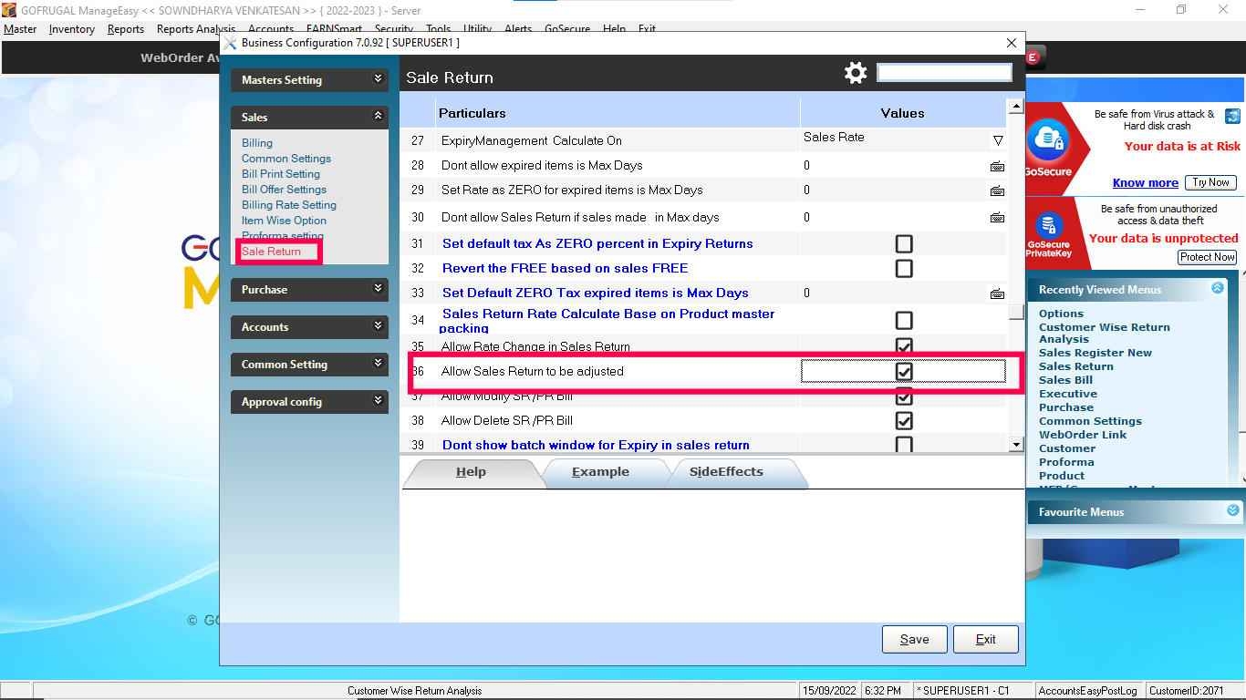Open ExpiryManagement Calculate On dropdown arrow
Screen dimensions: 1246x700
pyautogui.click(x=998, y=140)
